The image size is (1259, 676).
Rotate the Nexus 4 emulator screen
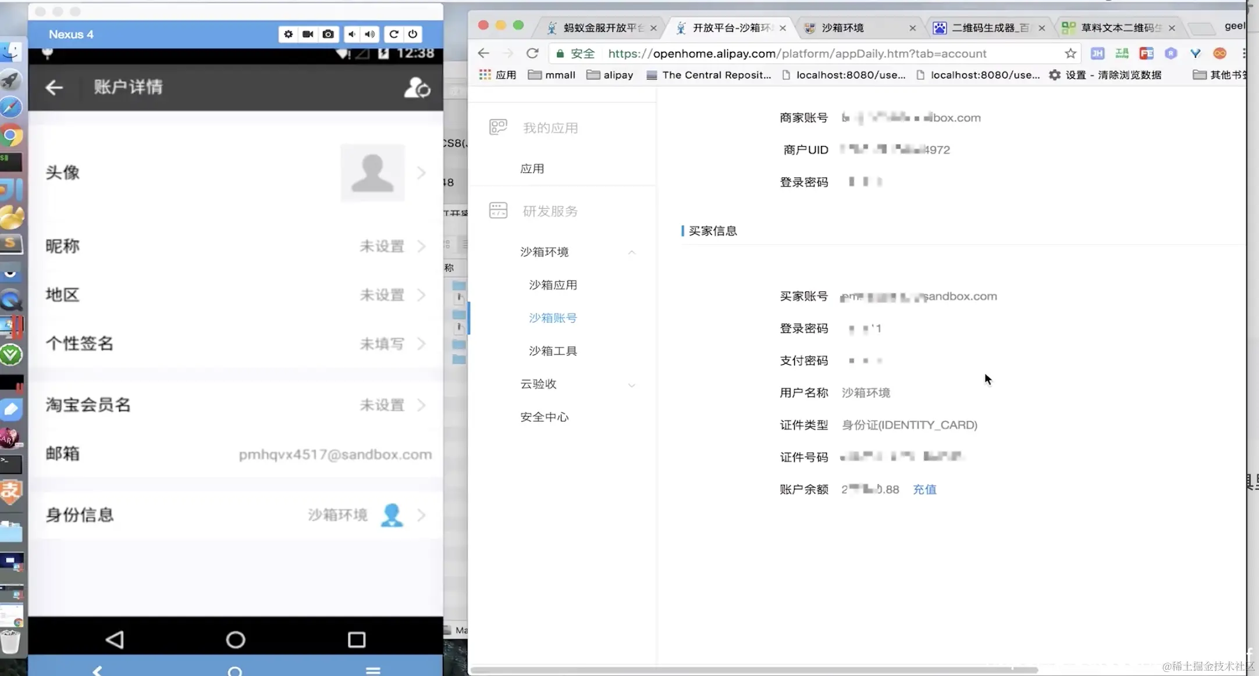click(x=394, y=34)
